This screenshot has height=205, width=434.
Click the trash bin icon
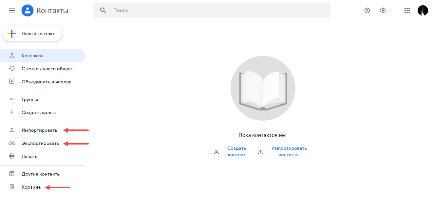12,187
